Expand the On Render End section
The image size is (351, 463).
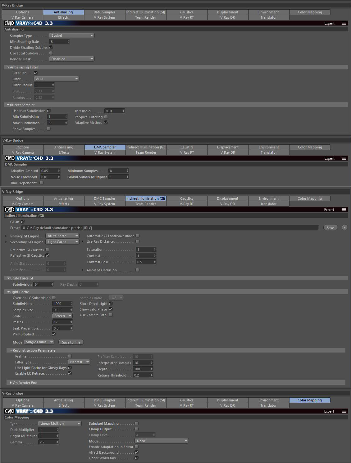pyautogui.click(x=11, y=383)
